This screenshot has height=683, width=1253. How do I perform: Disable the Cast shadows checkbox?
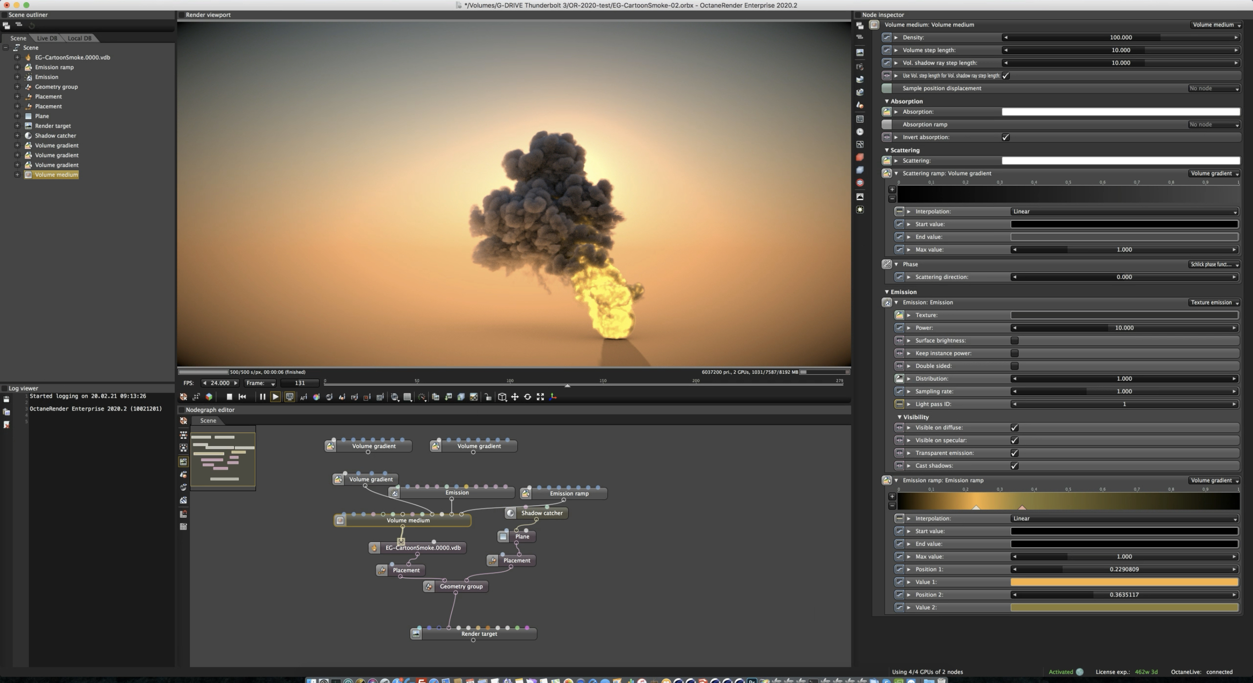1014,466
